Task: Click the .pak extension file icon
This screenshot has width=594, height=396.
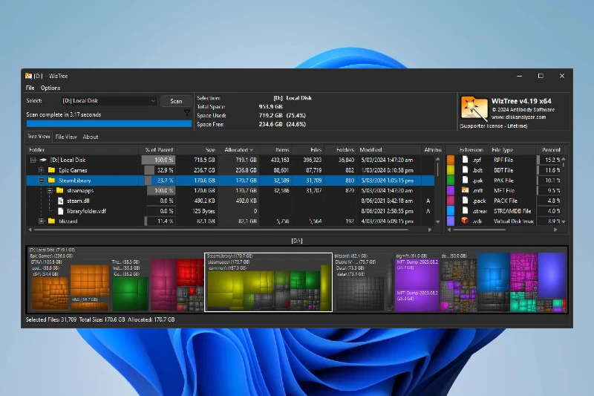Action: (466, 181)
